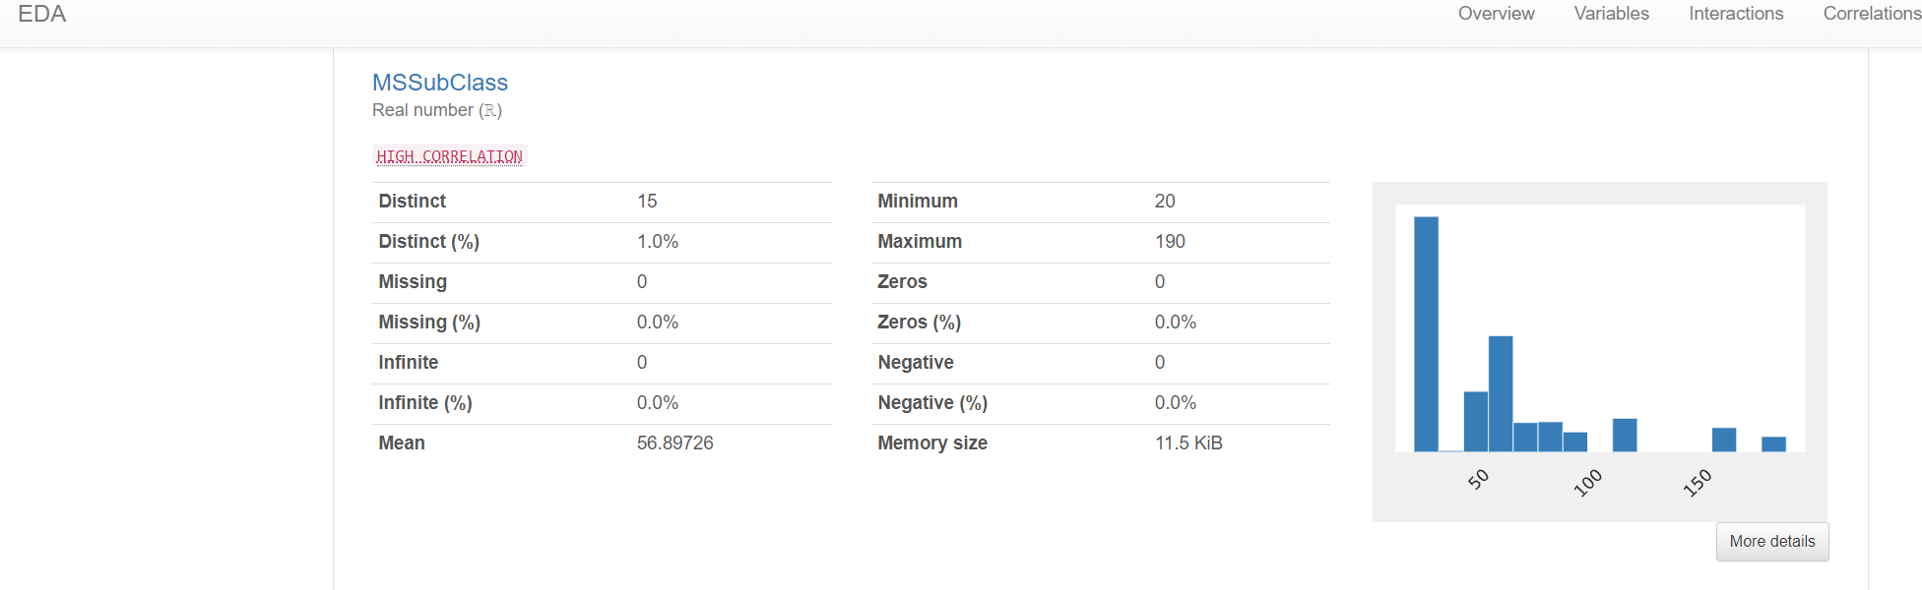Open the MSSubClass variable heading link
The image size is (1922, 590).
coord(440,83)
